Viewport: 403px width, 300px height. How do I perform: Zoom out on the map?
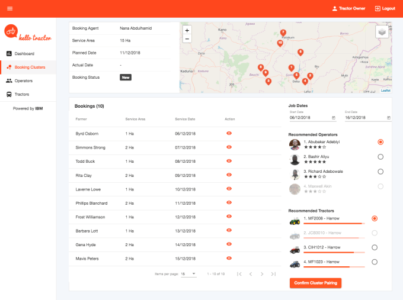[x=187, y=39]
